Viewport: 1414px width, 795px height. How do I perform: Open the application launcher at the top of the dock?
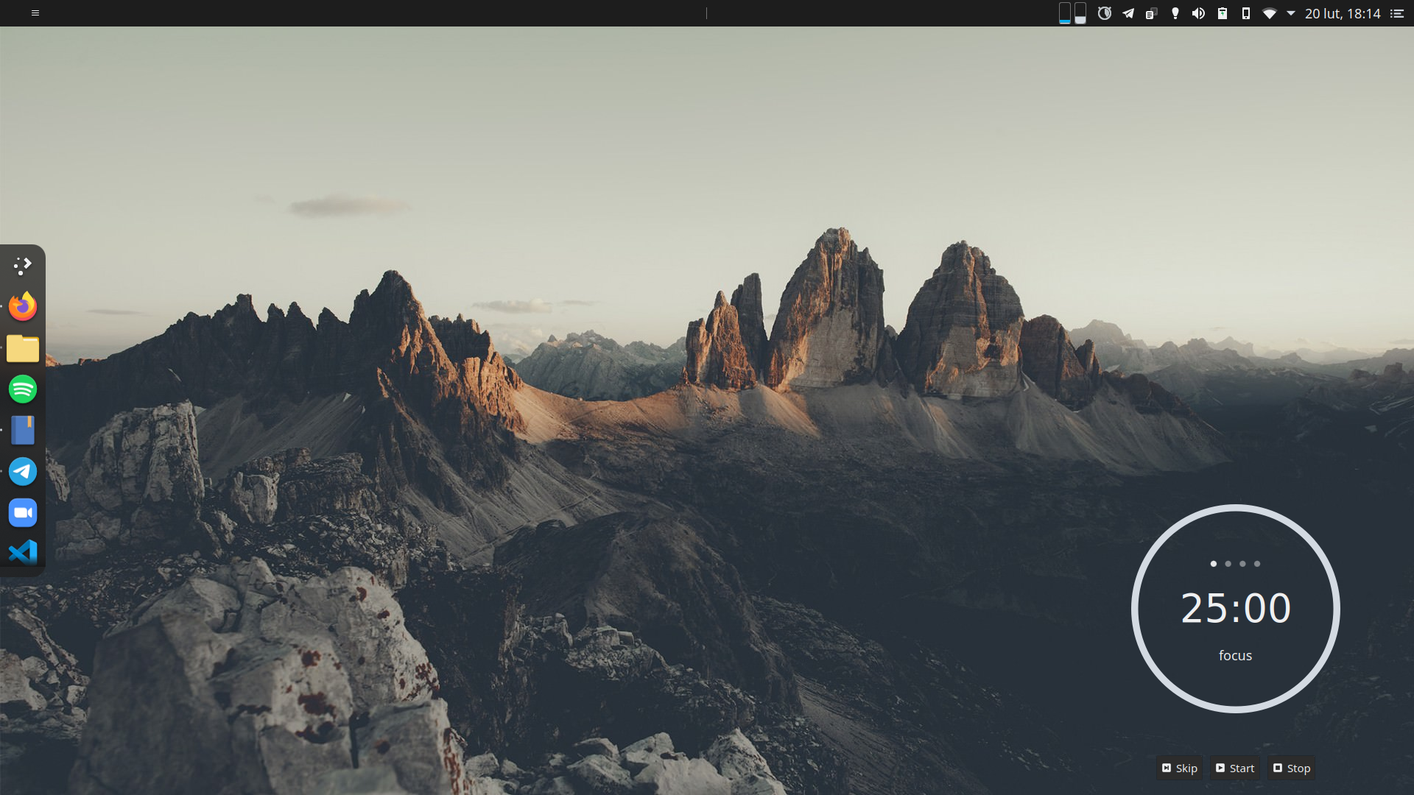pos(23,265)
